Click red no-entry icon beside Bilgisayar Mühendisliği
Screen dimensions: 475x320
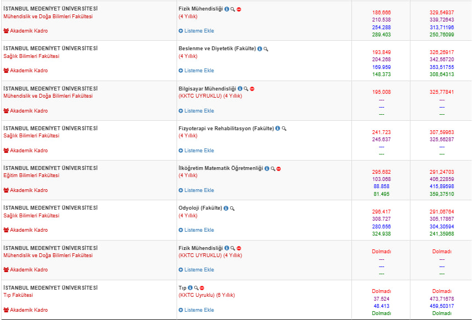252,89
